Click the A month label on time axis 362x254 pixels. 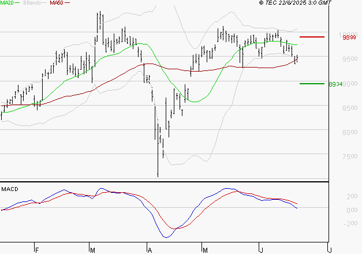click(150, 251)
